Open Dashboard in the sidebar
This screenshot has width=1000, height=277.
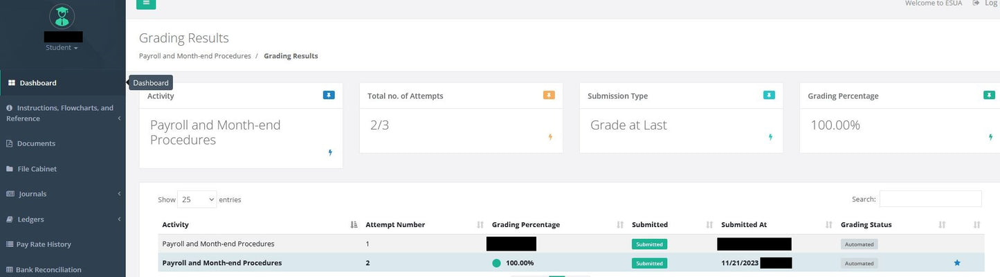(38, 83)
